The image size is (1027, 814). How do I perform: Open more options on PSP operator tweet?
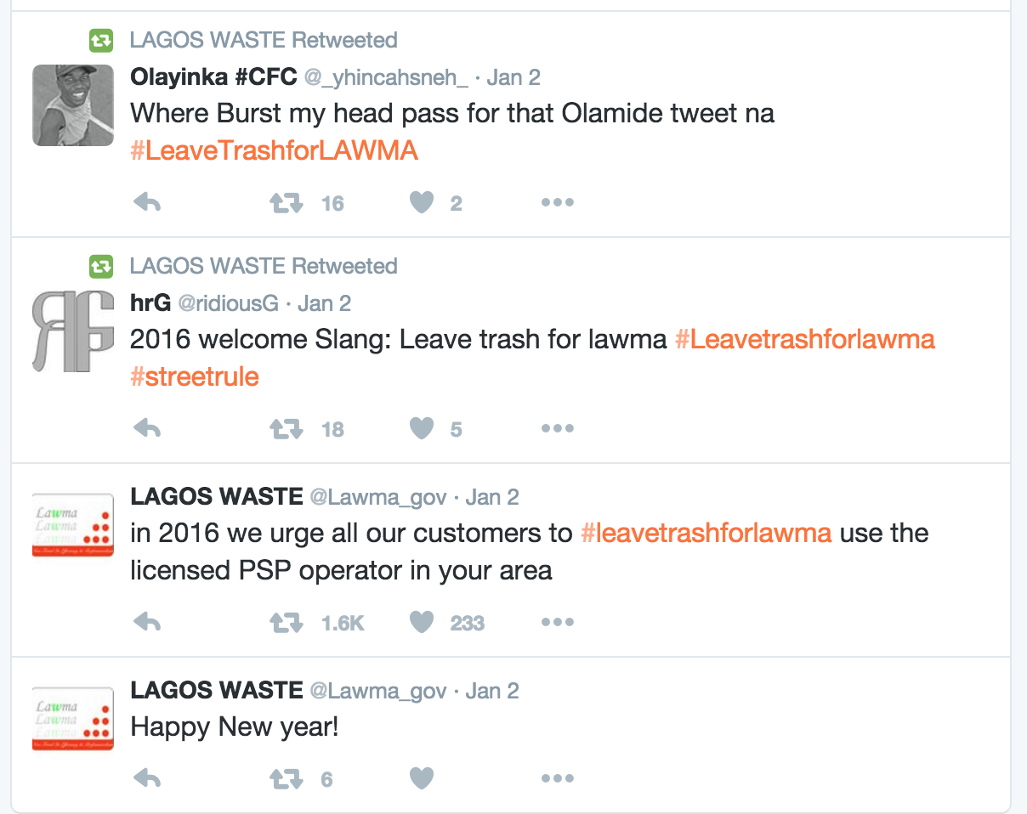click(558, 623)
